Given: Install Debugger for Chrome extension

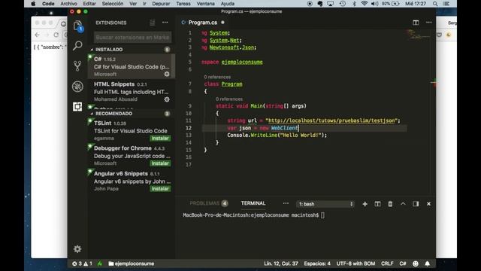Looking at the screenshot, I should click(x=160, y=163).
